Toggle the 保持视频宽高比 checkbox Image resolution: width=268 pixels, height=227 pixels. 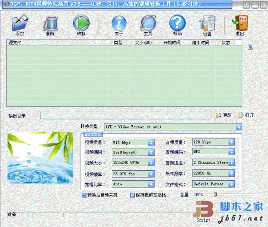coord(133,195)
